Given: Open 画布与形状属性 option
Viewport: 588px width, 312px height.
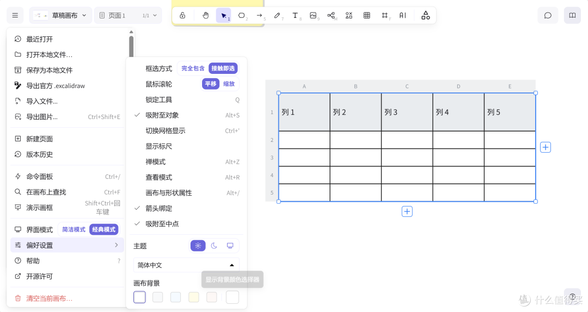Looking at the screenshot, I should (187, 193).
